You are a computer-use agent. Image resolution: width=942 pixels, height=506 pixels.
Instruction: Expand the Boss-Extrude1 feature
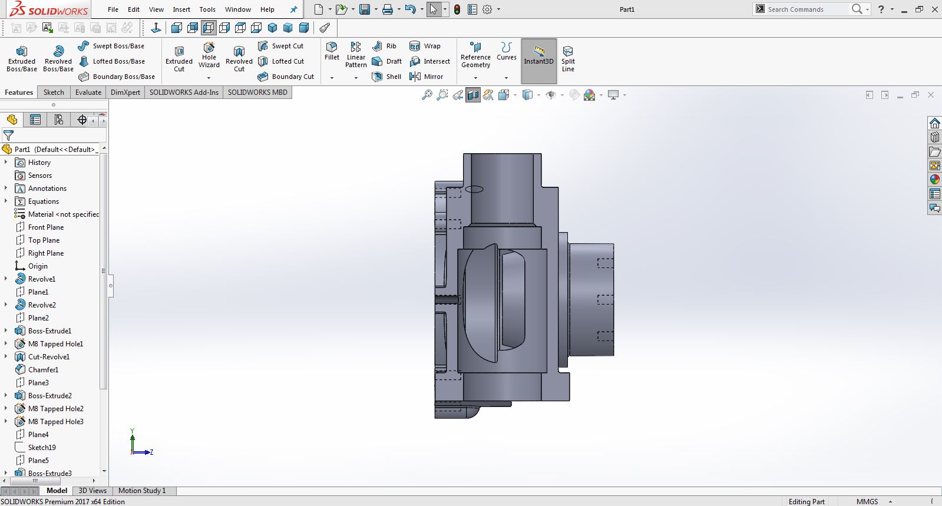click(6, 330)
